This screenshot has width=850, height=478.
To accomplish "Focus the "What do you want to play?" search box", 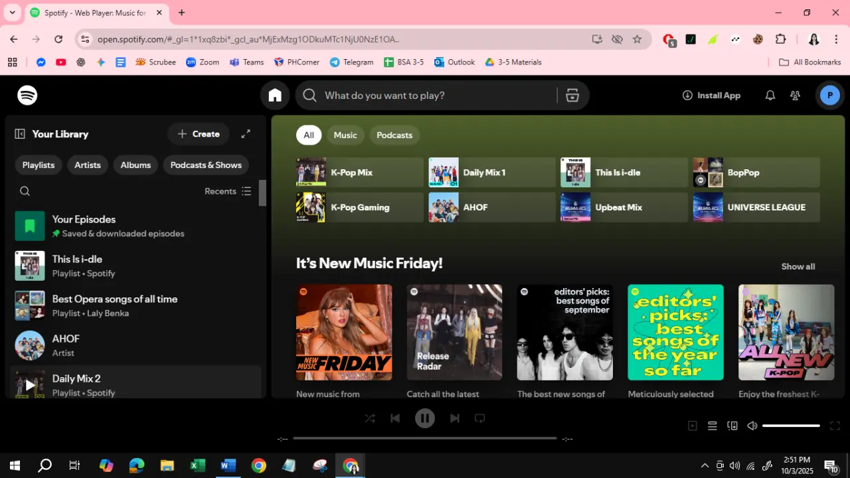I will click(426, 96).
